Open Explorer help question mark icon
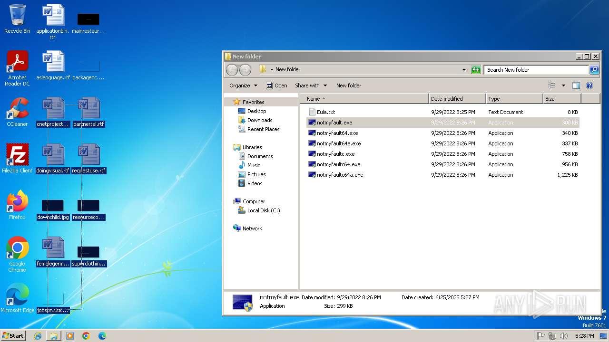This screenshot has width=609, height=342. [589, 85]
